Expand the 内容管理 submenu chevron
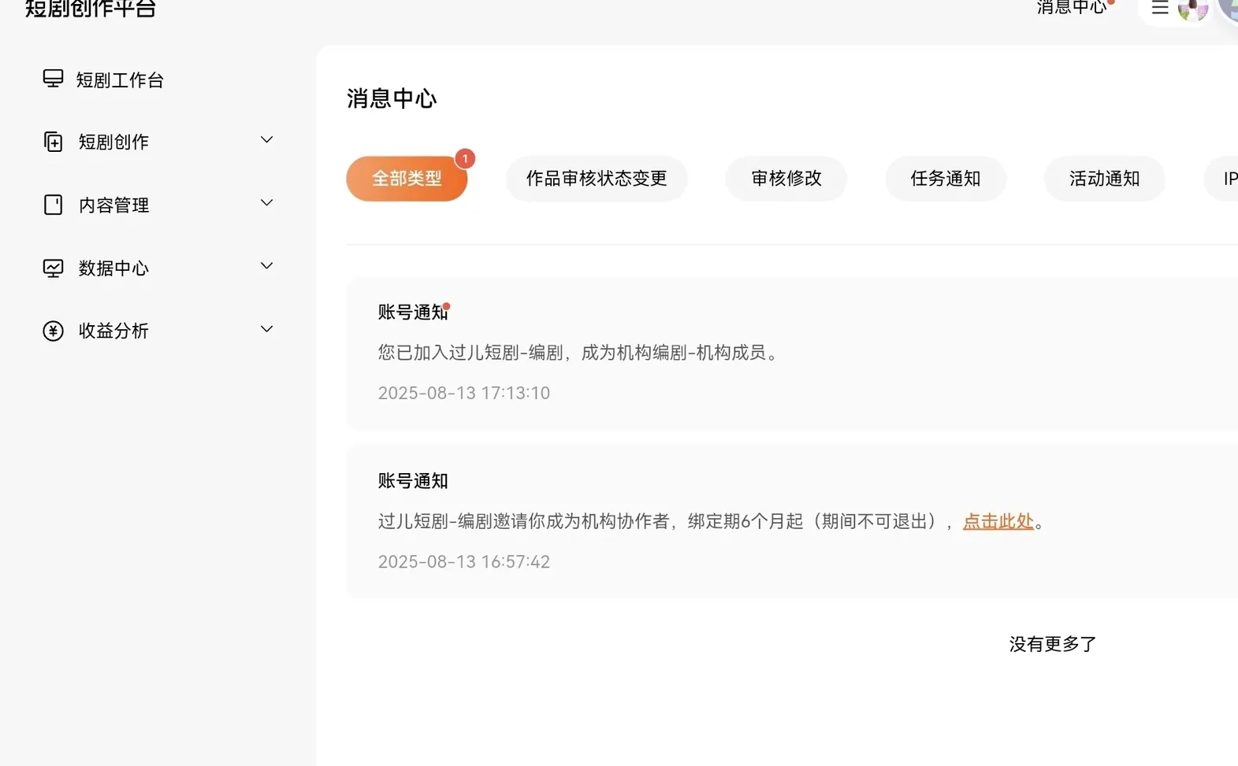 point(267,203)
